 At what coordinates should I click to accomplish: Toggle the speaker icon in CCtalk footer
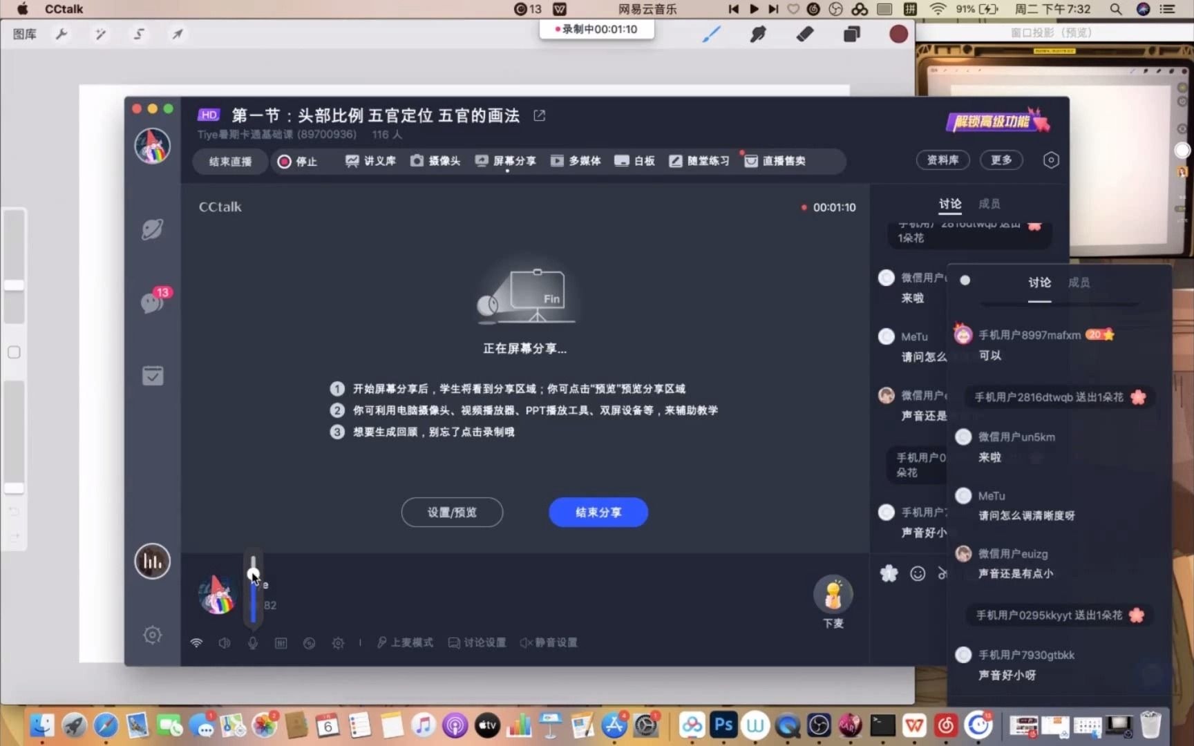click(x=225, y=642)
